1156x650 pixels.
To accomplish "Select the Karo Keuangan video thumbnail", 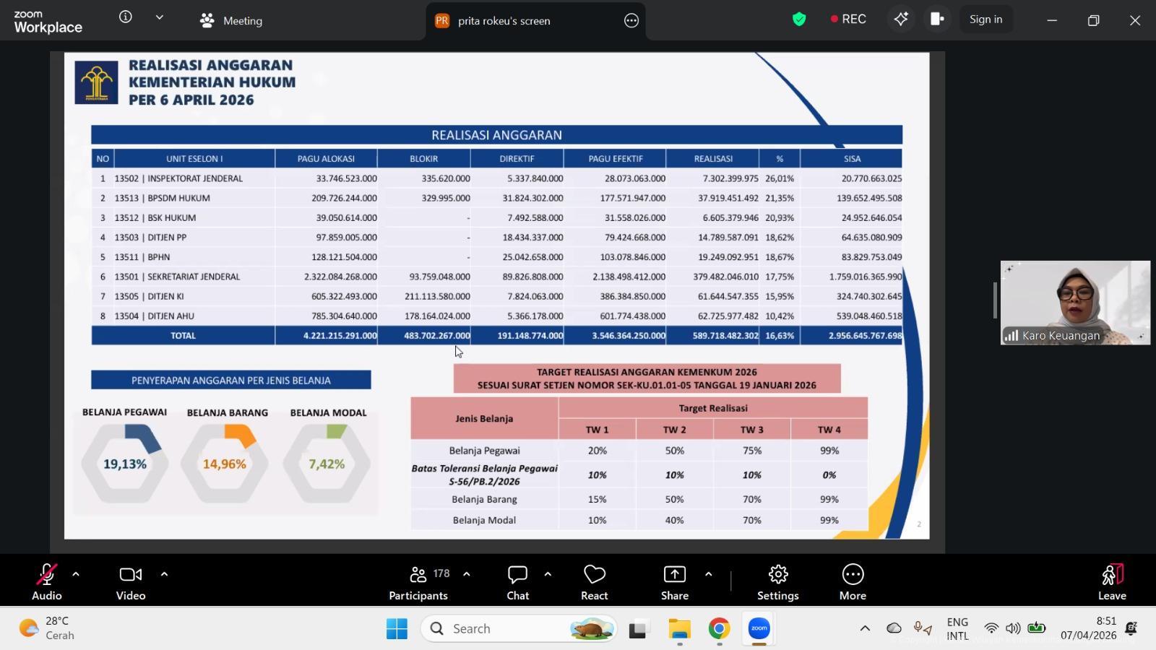I will tap(1075, 303).
